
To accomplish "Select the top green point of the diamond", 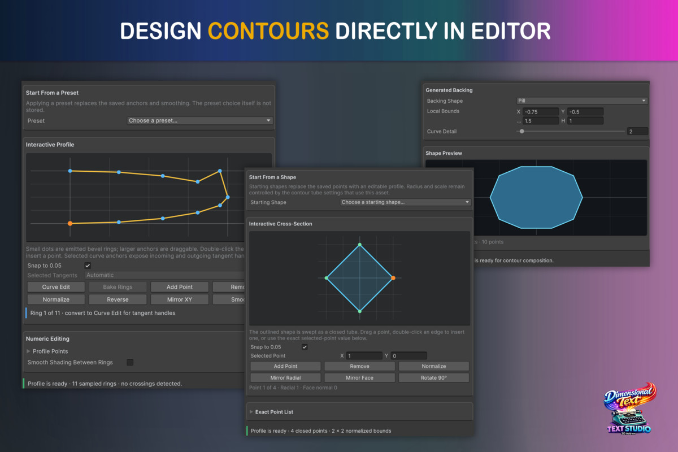I will (x=360, y=245).
